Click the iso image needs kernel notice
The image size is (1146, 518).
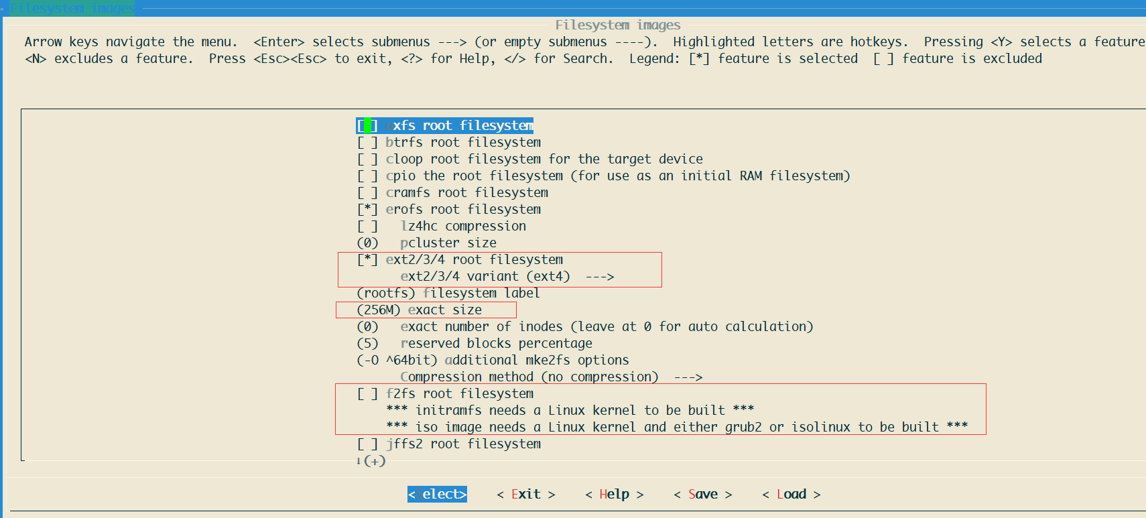coord(677,427)
